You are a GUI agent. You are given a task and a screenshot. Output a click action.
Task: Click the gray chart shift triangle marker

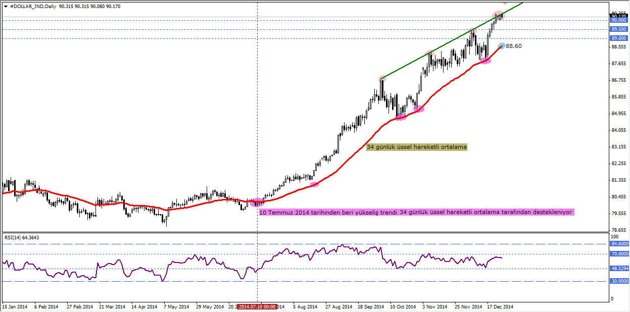pyautogui.click(x=505, y=3)
